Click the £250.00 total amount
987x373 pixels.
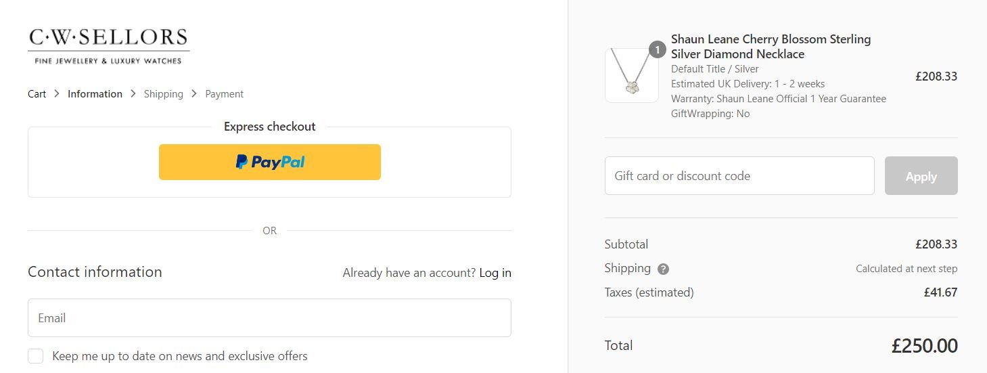924,346
